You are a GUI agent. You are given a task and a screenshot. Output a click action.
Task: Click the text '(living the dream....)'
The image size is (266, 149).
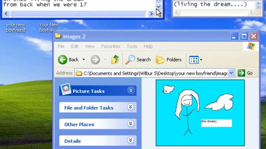pos(210,4)
